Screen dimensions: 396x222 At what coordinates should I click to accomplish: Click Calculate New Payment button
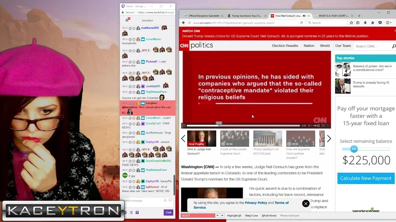coord(366,178)
